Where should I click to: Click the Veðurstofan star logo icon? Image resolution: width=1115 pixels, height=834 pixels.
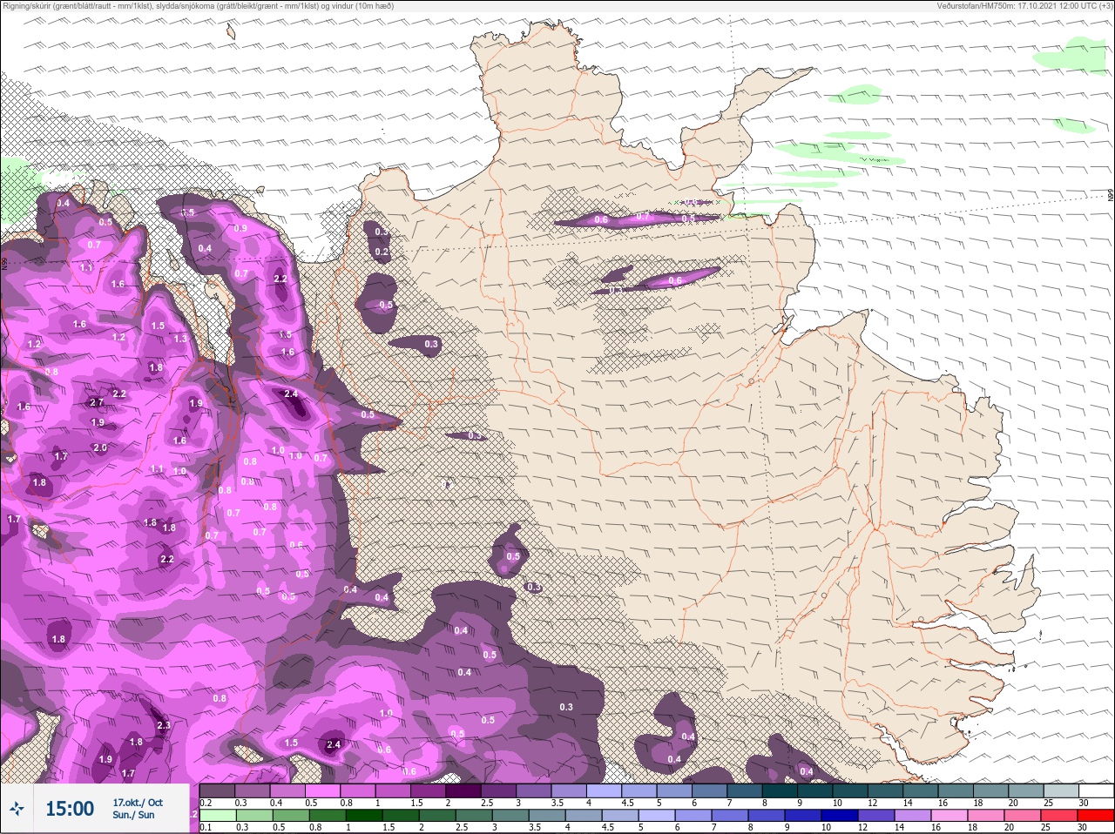[17, 809]
